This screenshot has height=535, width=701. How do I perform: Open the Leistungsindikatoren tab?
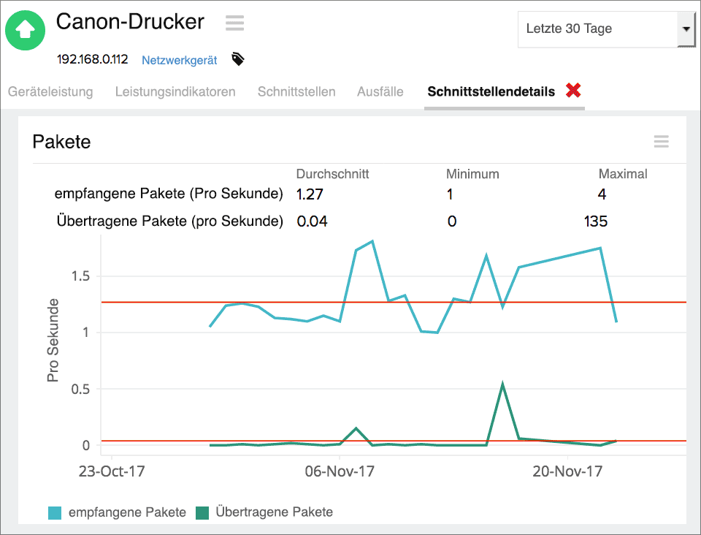pos(175,92)
